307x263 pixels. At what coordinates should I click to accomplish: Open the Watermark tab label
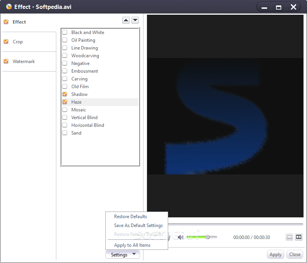pyautogui.click(x=24, y=61)
